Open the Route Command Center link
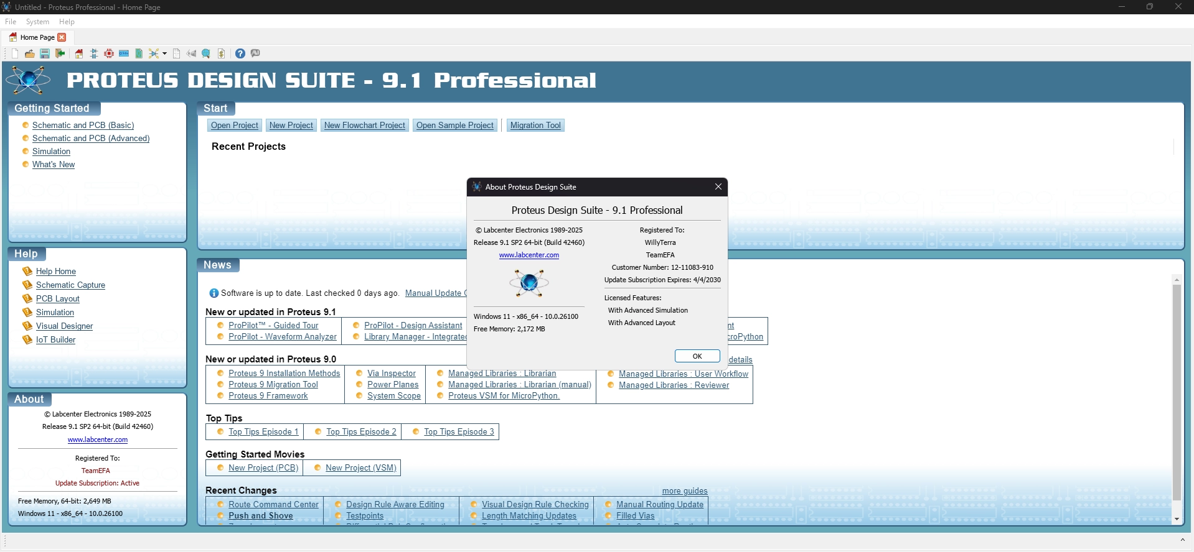1194x552 pixels. (273, 505)
